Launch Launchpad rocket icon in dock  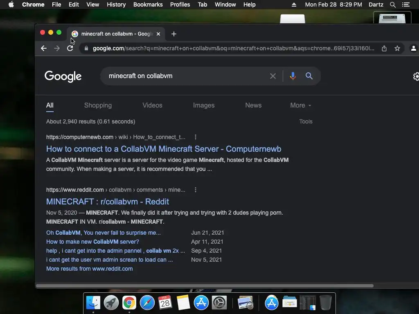(111, 303)
